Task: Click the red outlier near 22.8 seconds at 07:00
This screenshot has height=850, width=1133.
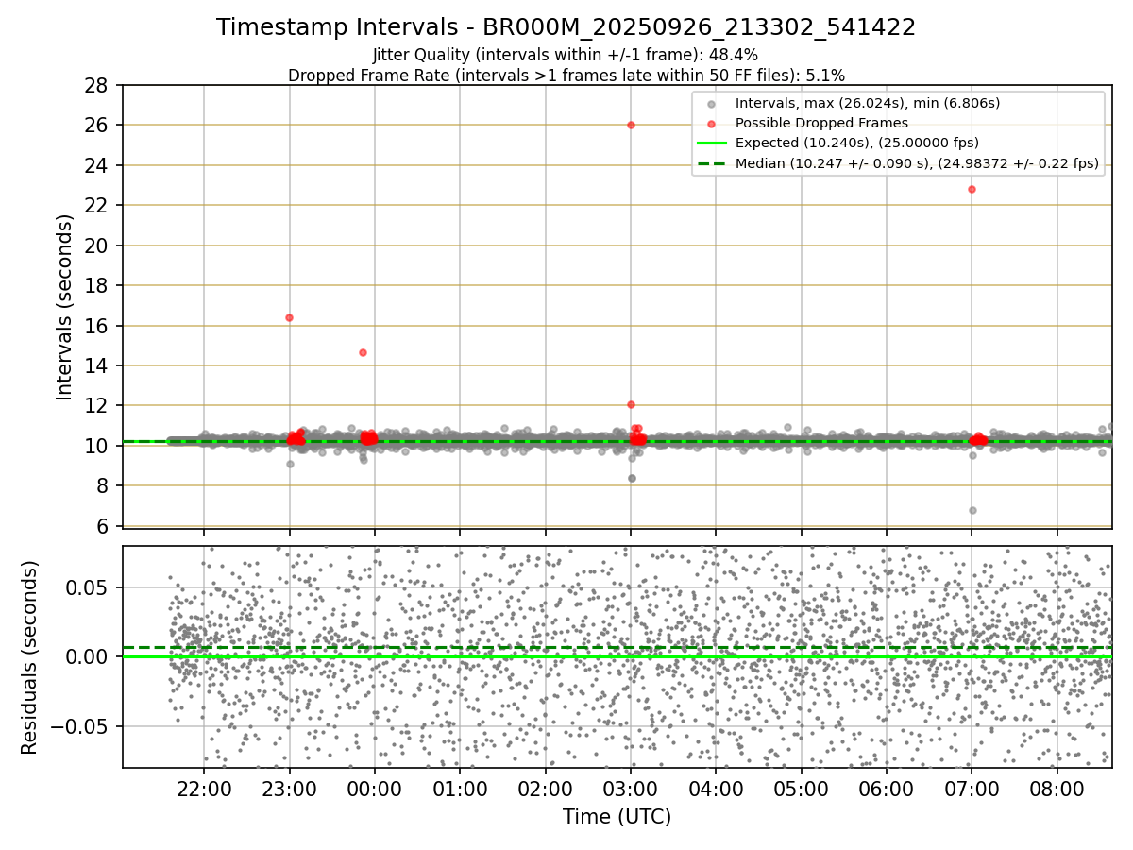Action: (972, 189)
